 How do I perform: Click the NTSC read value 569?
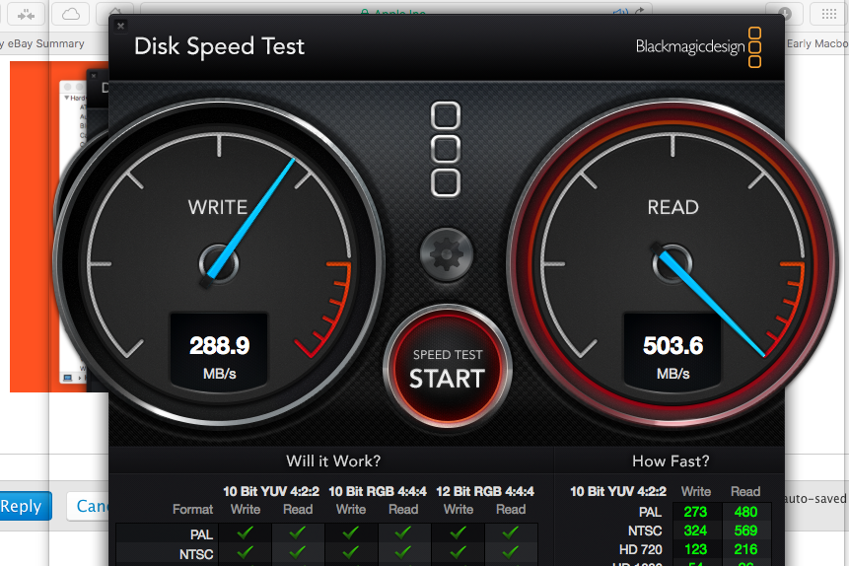[745, 531]
